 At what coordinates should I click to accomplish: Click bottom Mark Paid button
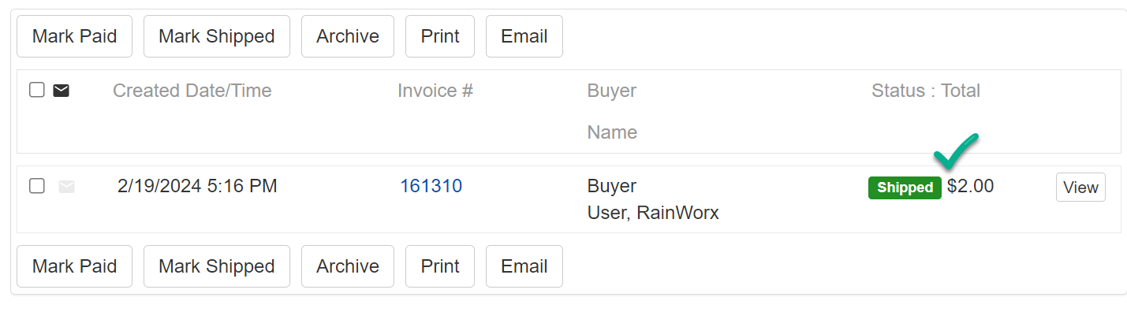(75, 266)
